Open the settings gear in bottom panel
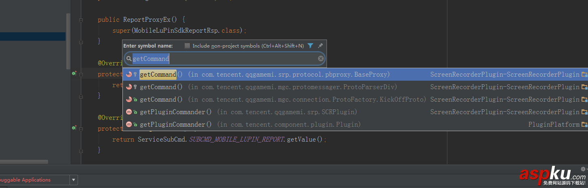Image resolution: width=588 pixels, height=188 pixels. [x=583, y=169]
